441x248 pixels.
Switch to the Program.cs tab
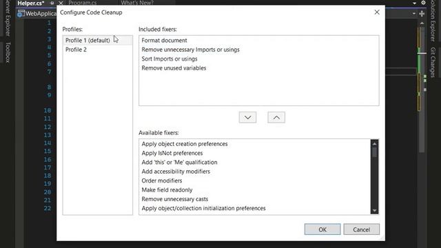(x=83, y=3)
